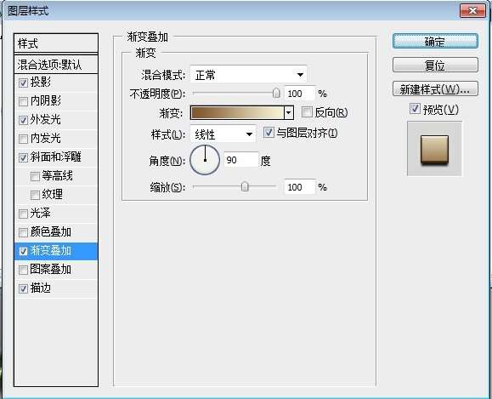
Task: Toggle the 投影 drop shadow checkbox
Action: point(23,83)
